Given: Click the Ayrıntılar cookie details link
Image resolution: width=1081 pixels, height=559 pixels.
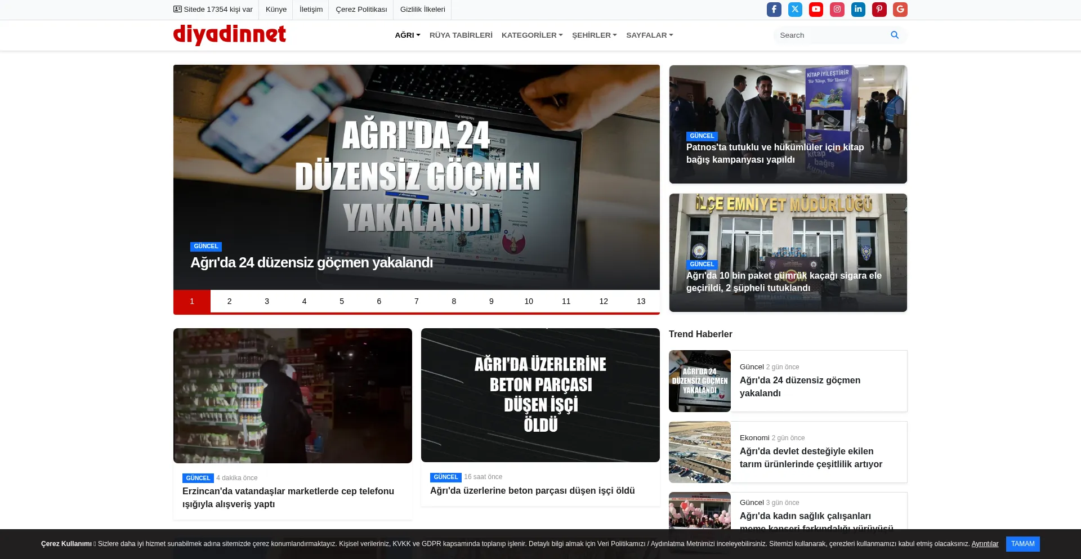Looking at the screenshot, I should (984, 544).
